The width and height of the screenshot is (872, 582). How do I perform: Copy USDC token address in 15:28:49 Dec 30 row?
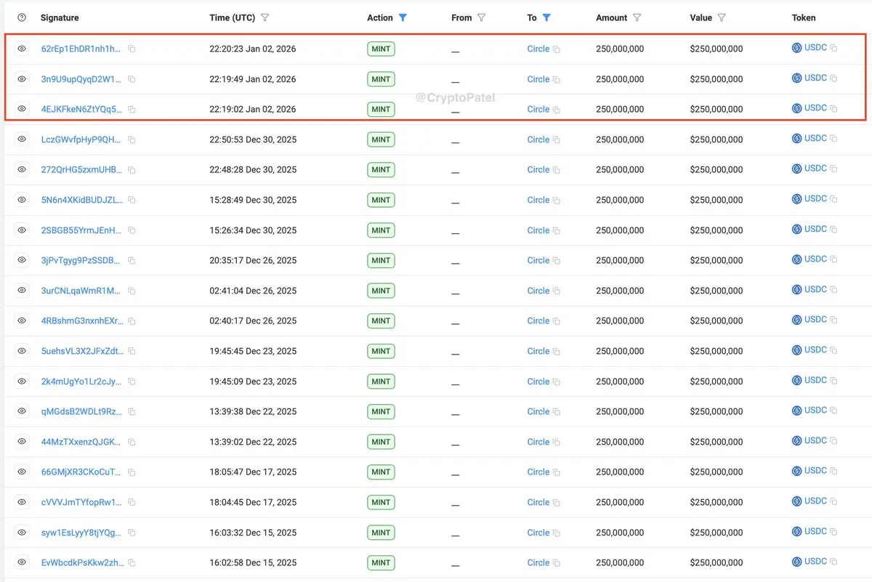833,199
